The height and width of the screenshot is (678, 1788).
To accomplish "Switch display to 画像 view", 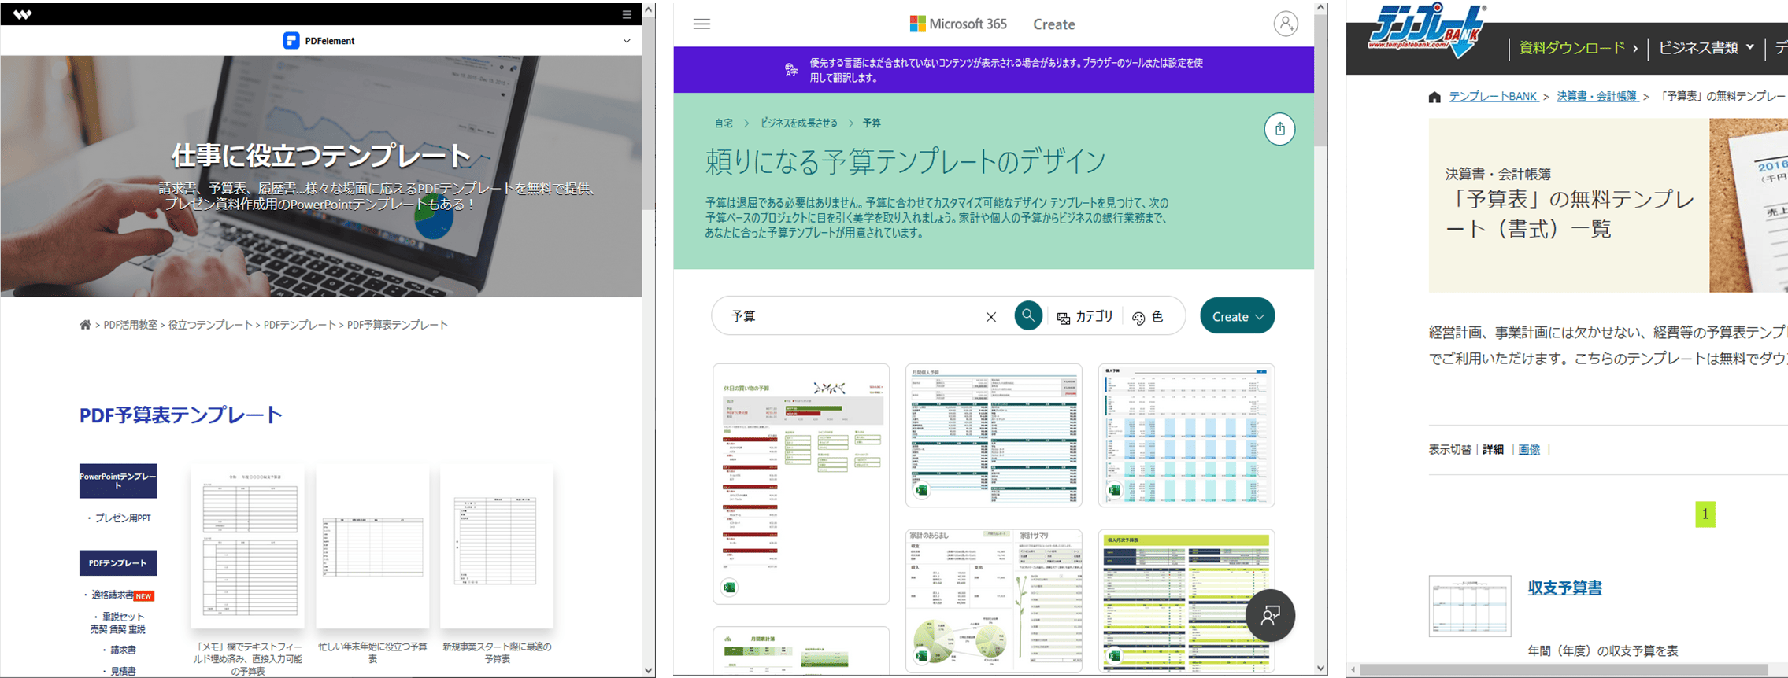I will (x=1529, y=450).
